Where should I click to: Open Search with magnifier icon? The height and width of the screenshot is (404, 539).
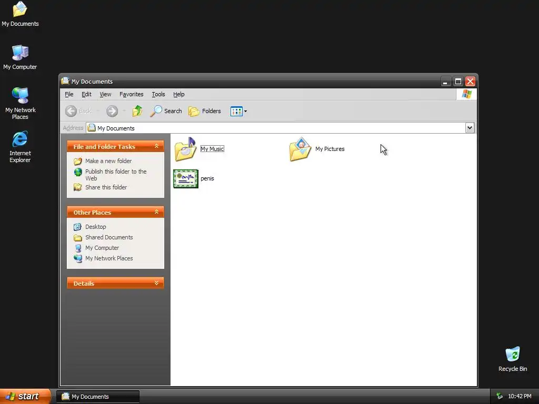tap(166, 111)
